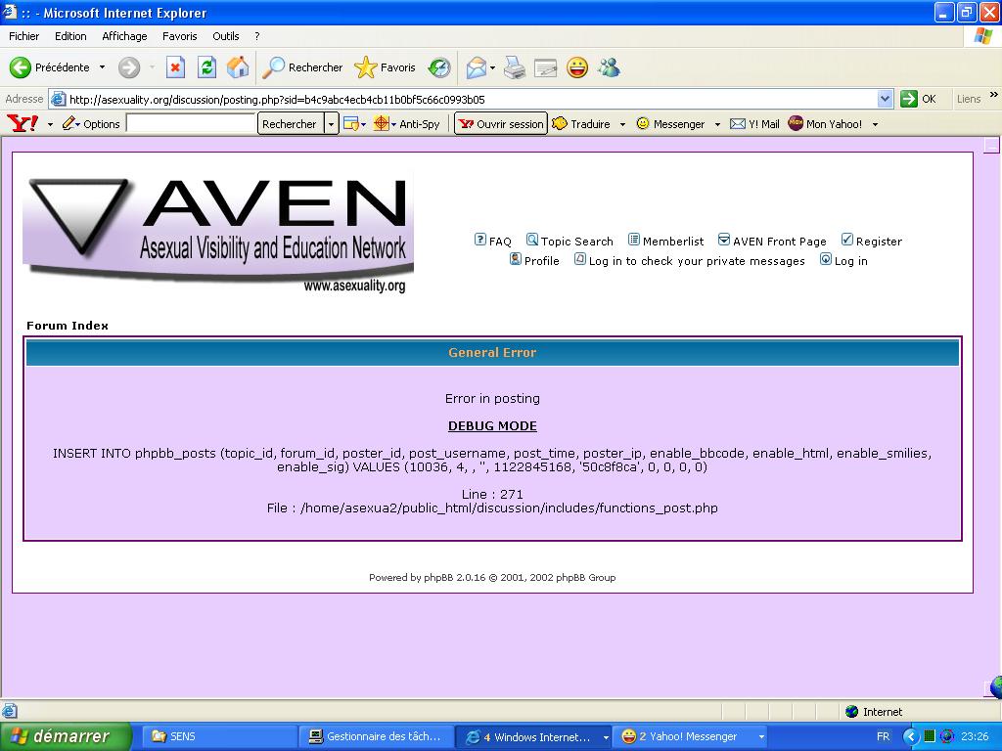Open the Register link
Image resolution: width=1002 pixels, height=751 pixels.
(x=872, y=241)
